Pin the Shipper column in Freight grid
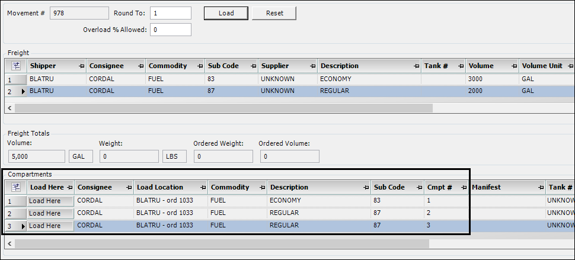Screen dimensions: 575x260 [81, 66]
